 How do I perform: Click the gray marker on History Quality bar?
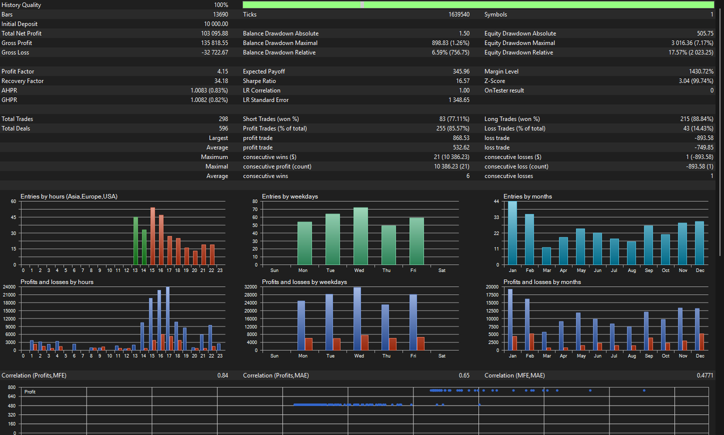pyautogui.click(x=362, y=5)
